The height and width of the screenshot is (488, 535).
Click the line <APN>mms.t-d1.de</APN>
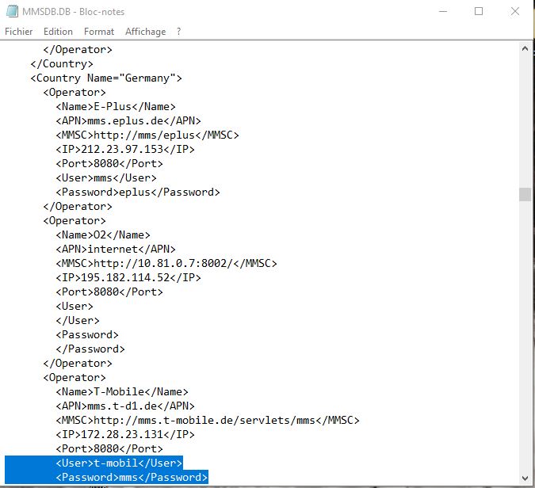pyautogui.click(x=125, y=406)
